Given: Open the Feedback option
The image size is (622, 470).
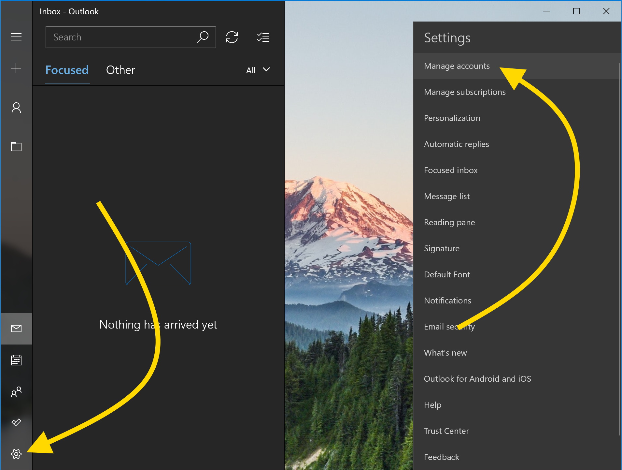Looking at the screenshot, I should click(441, 457).
